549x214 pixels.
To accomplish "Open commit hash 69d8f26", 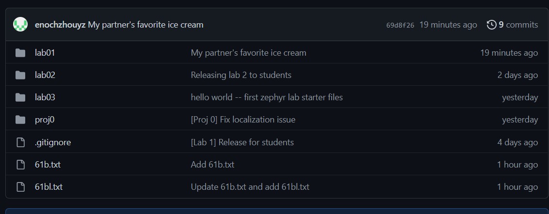I will click(400, 25).
